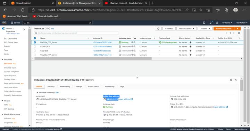Click the AWS logo home icon

click(x=4, y=23)
